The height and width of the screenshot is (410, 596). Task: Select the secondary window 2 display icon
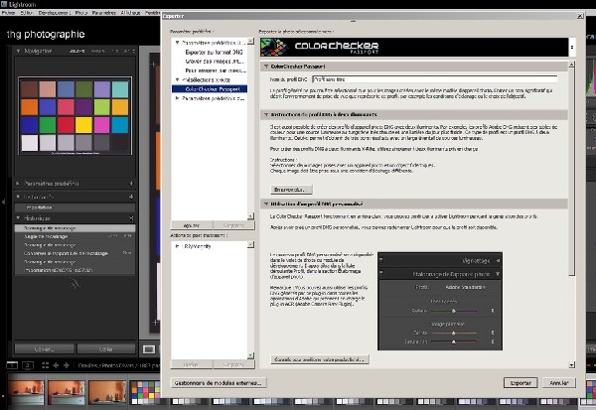(28, 365)
